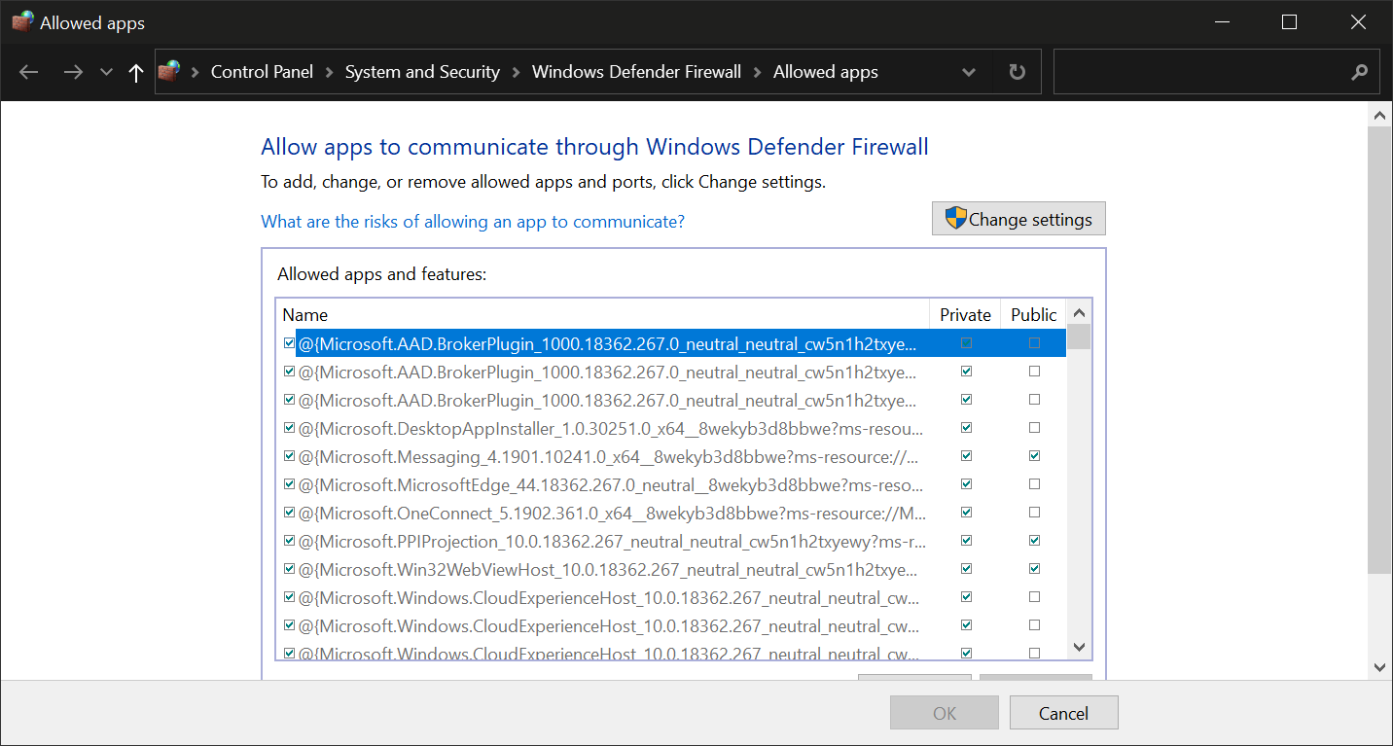Click the firewall icon in address bar
The image size is (1393, 746).
point(169,72)
